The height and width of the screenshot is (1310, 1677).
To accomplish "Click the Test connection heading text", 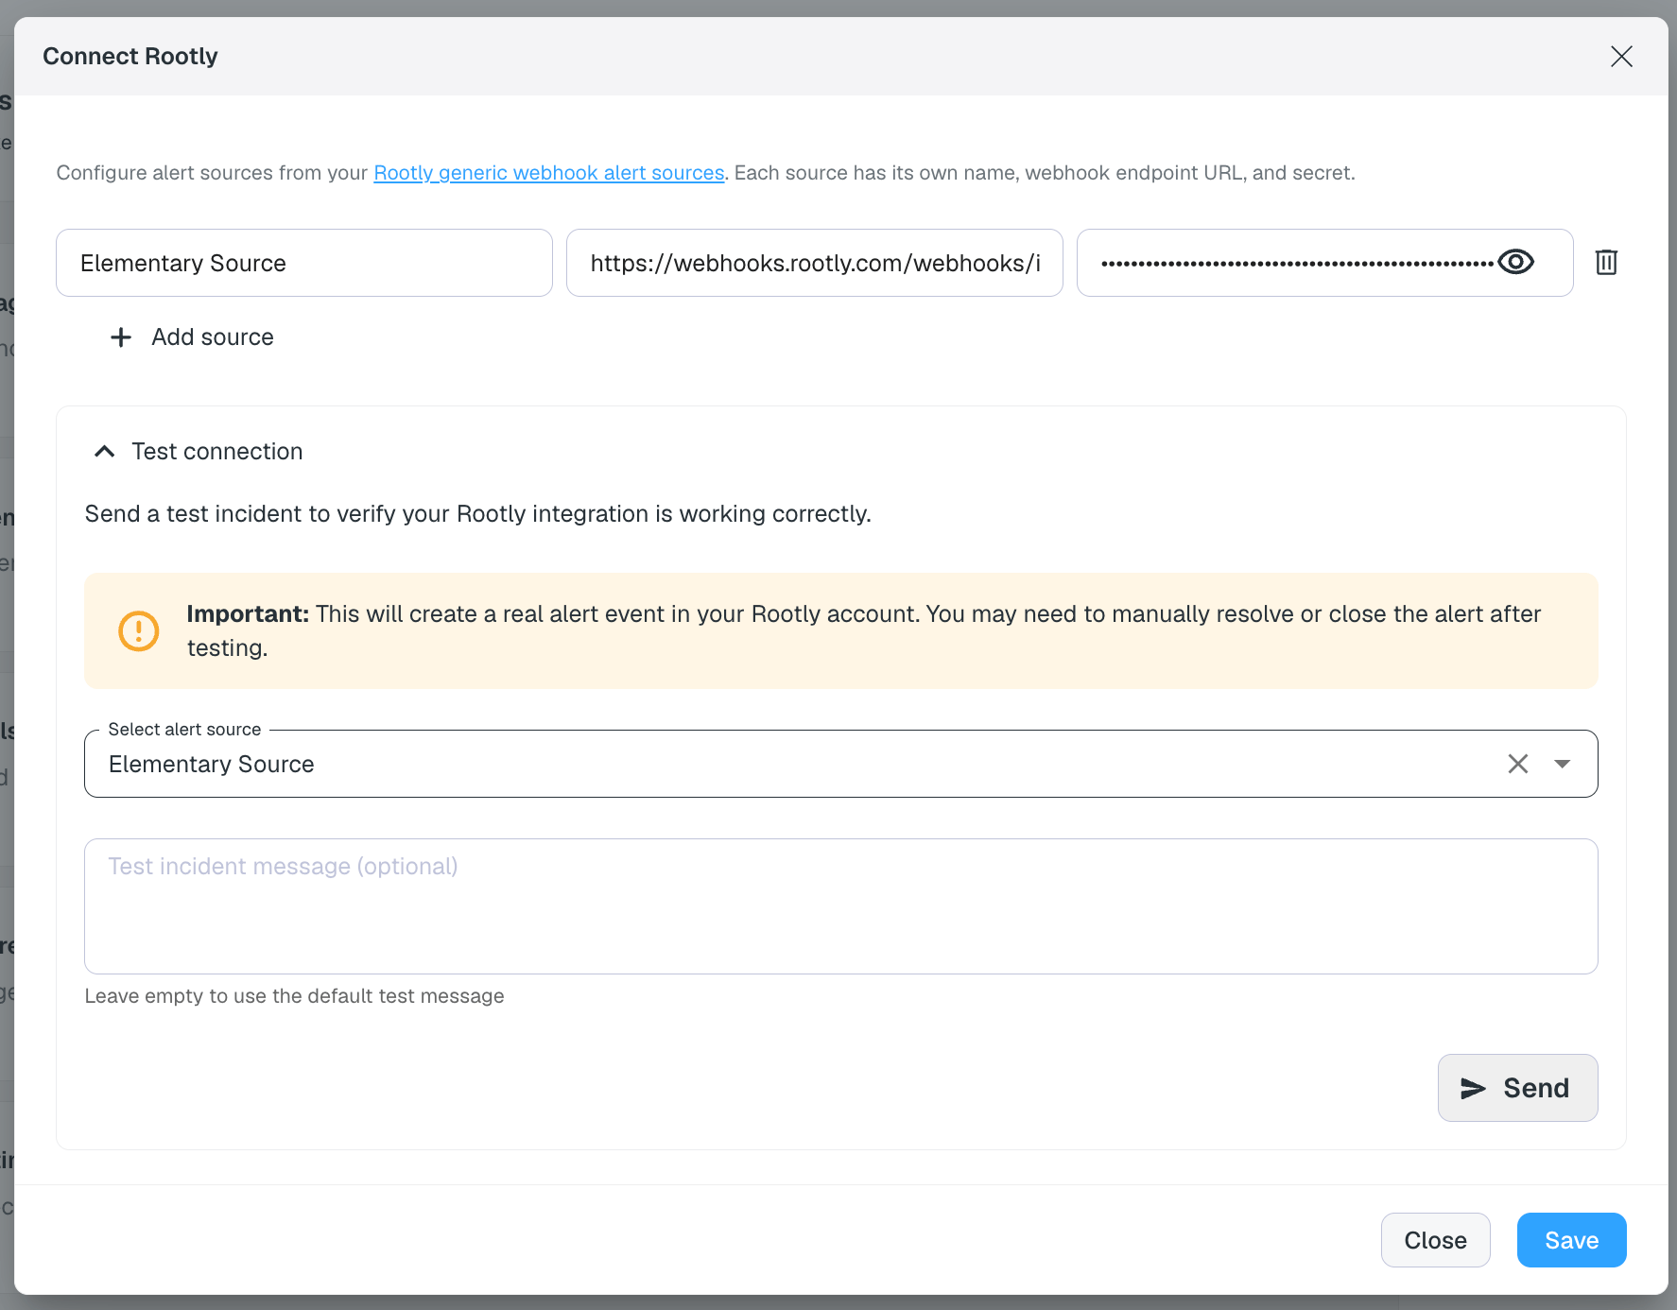I will coord(217,452).
